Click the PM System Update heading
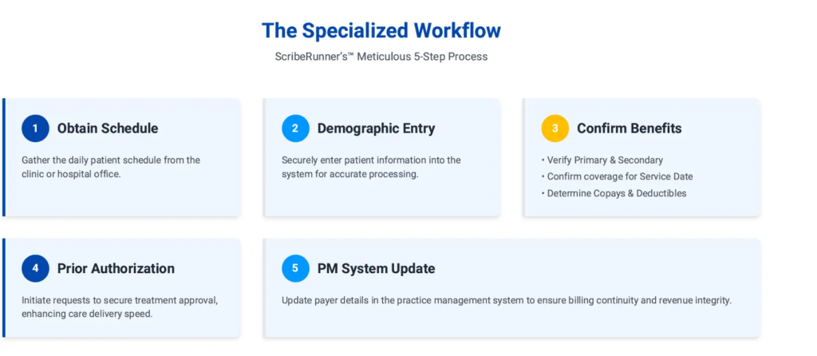Image resolution: width=817 pixels, height=356 pixels. coord(376,268)
